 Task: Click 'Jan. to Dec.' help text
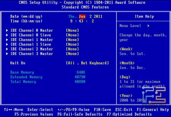click(x=132, y=68)
